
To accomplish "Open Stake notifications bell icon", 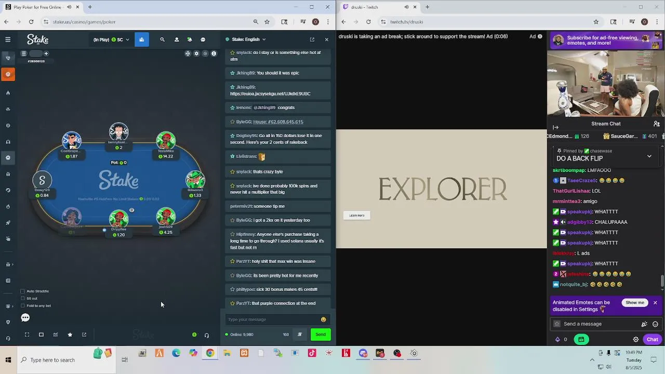I will pos(190,39).
